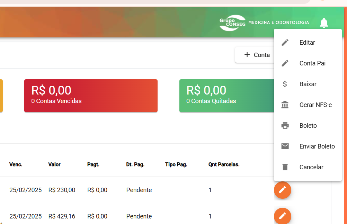Click the red Contas Vencidas card

tap(91, 96)
